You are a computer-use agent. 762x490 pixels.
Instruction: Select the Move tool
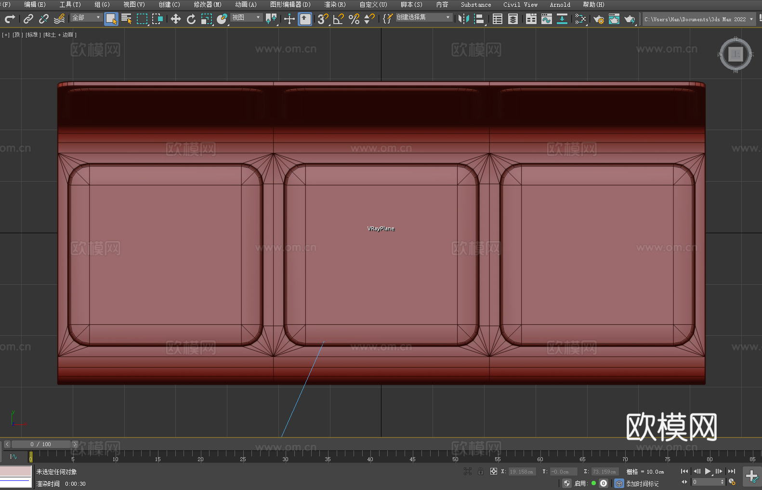pos(176,19)
